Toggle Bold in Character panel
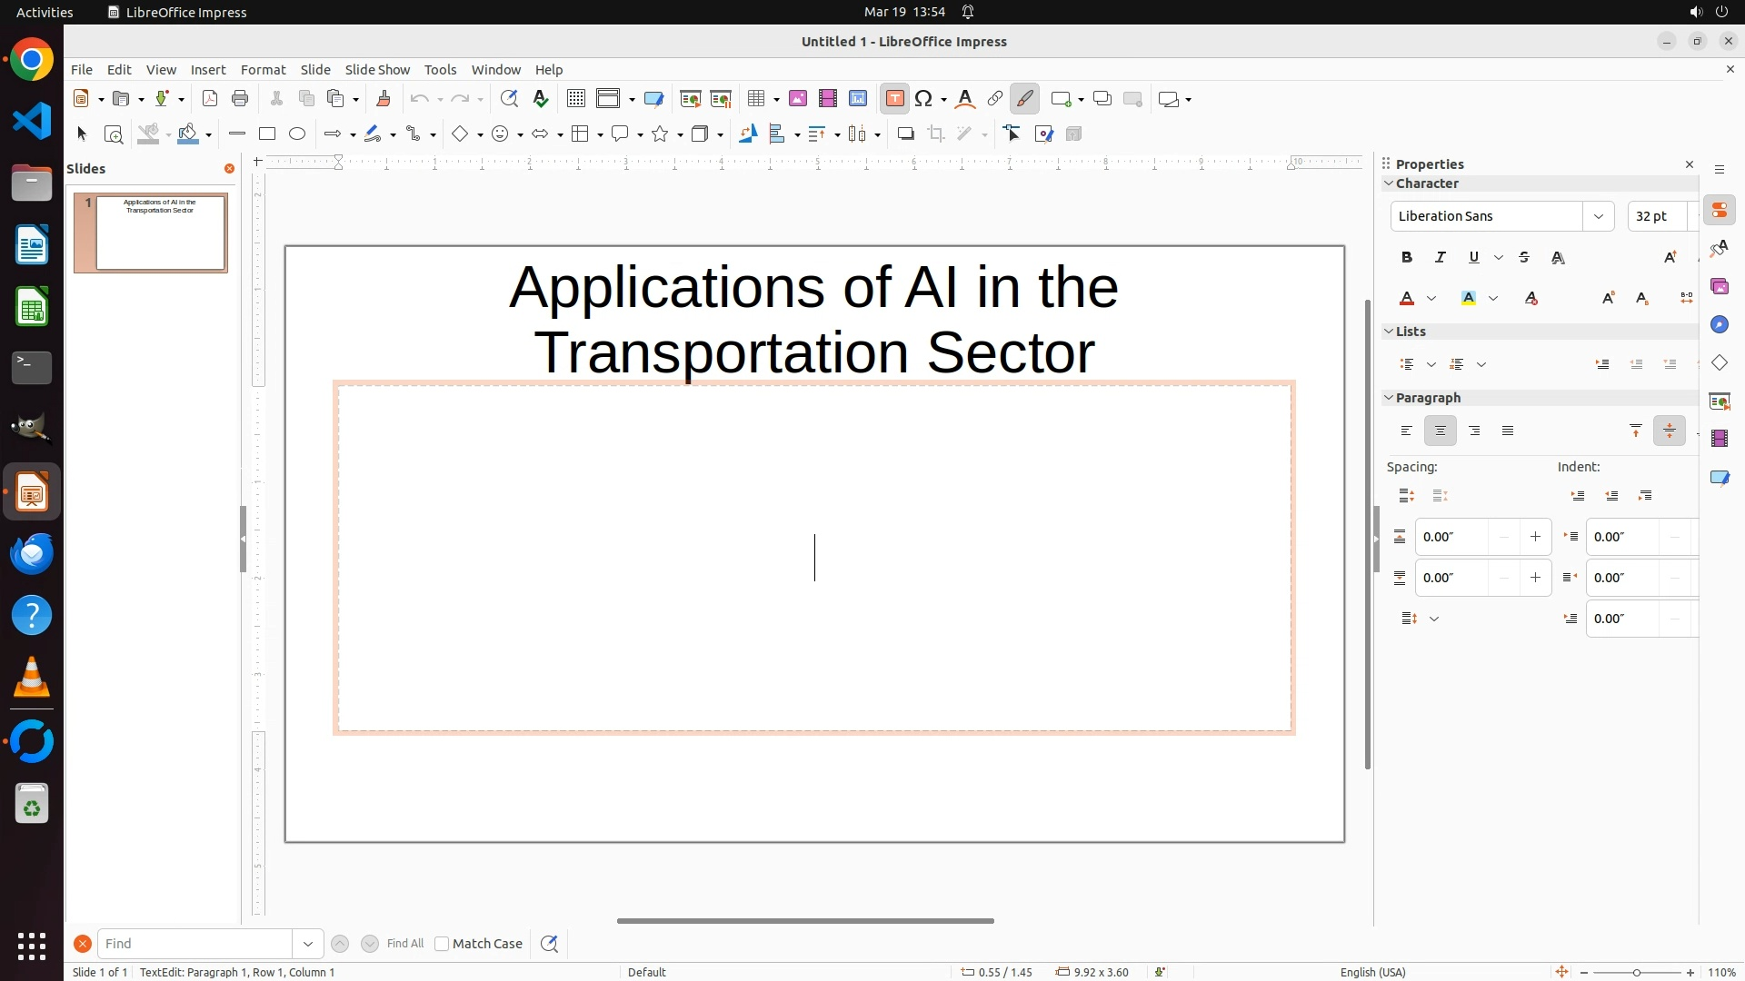The image size is (1745, 981). click(1407, 258)
